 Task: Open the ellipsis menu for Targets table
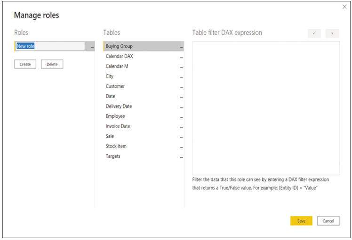pos(181,157)
